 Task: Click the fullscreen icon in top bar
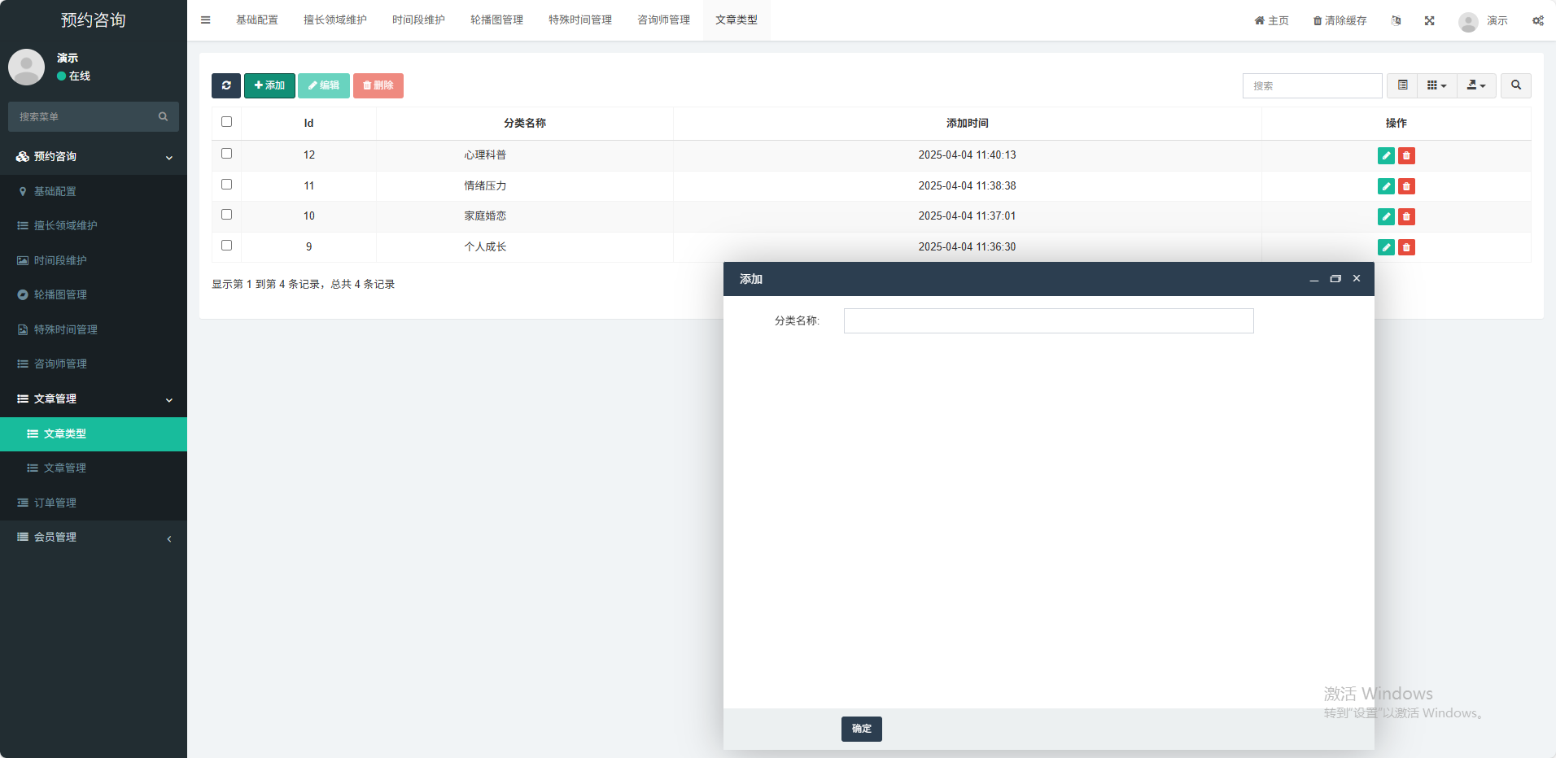1429,20
